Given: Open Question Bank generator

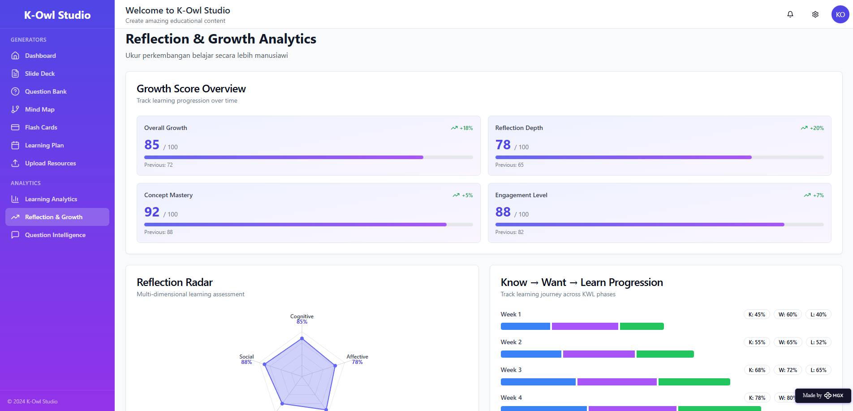Looking at the screenshot, I should coord(57,91).
